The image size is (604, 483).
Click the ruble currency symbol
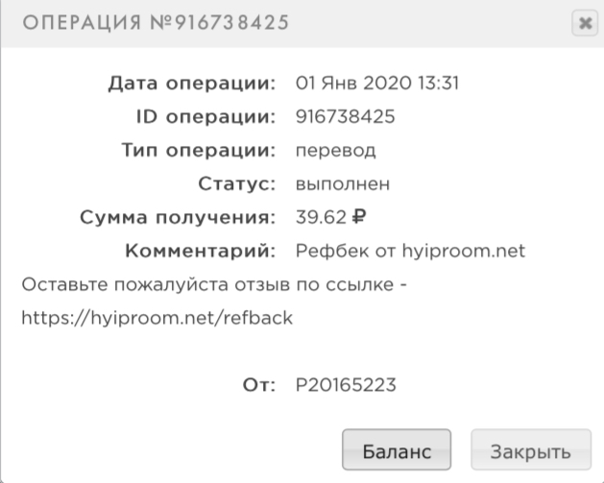click(x=358, y=217)
